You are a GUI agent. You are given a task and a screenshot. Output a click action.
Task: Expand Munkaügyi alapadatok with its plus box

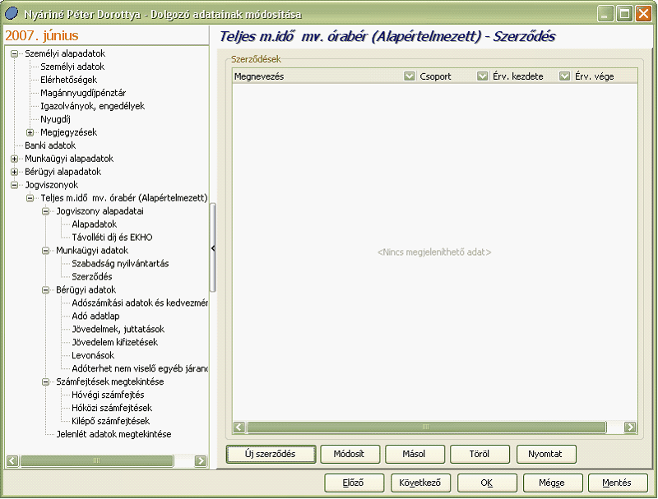point(14,159)
